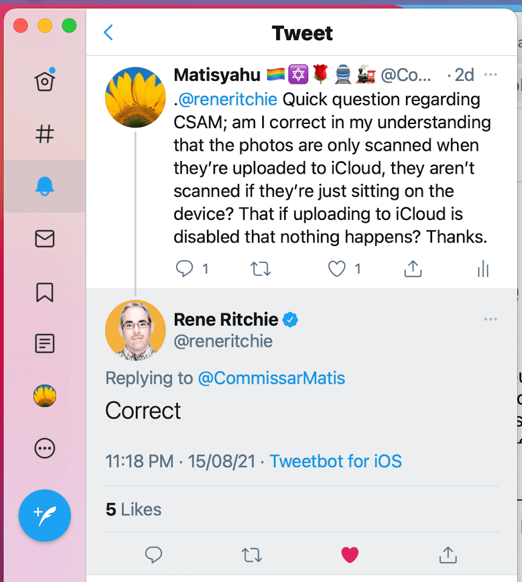This screenshot has height=582, width=522.
Task: Open the Explore hashtag tab
Action: coord(45,134)
